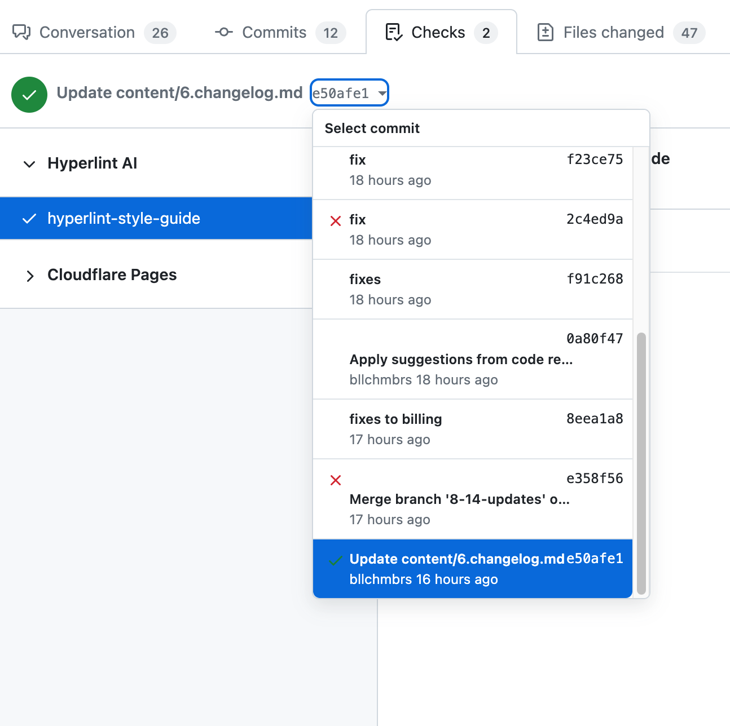Select the 'fix' commit f23ce75
Viewport: 730px width, 726px height.
pos(473,170)
